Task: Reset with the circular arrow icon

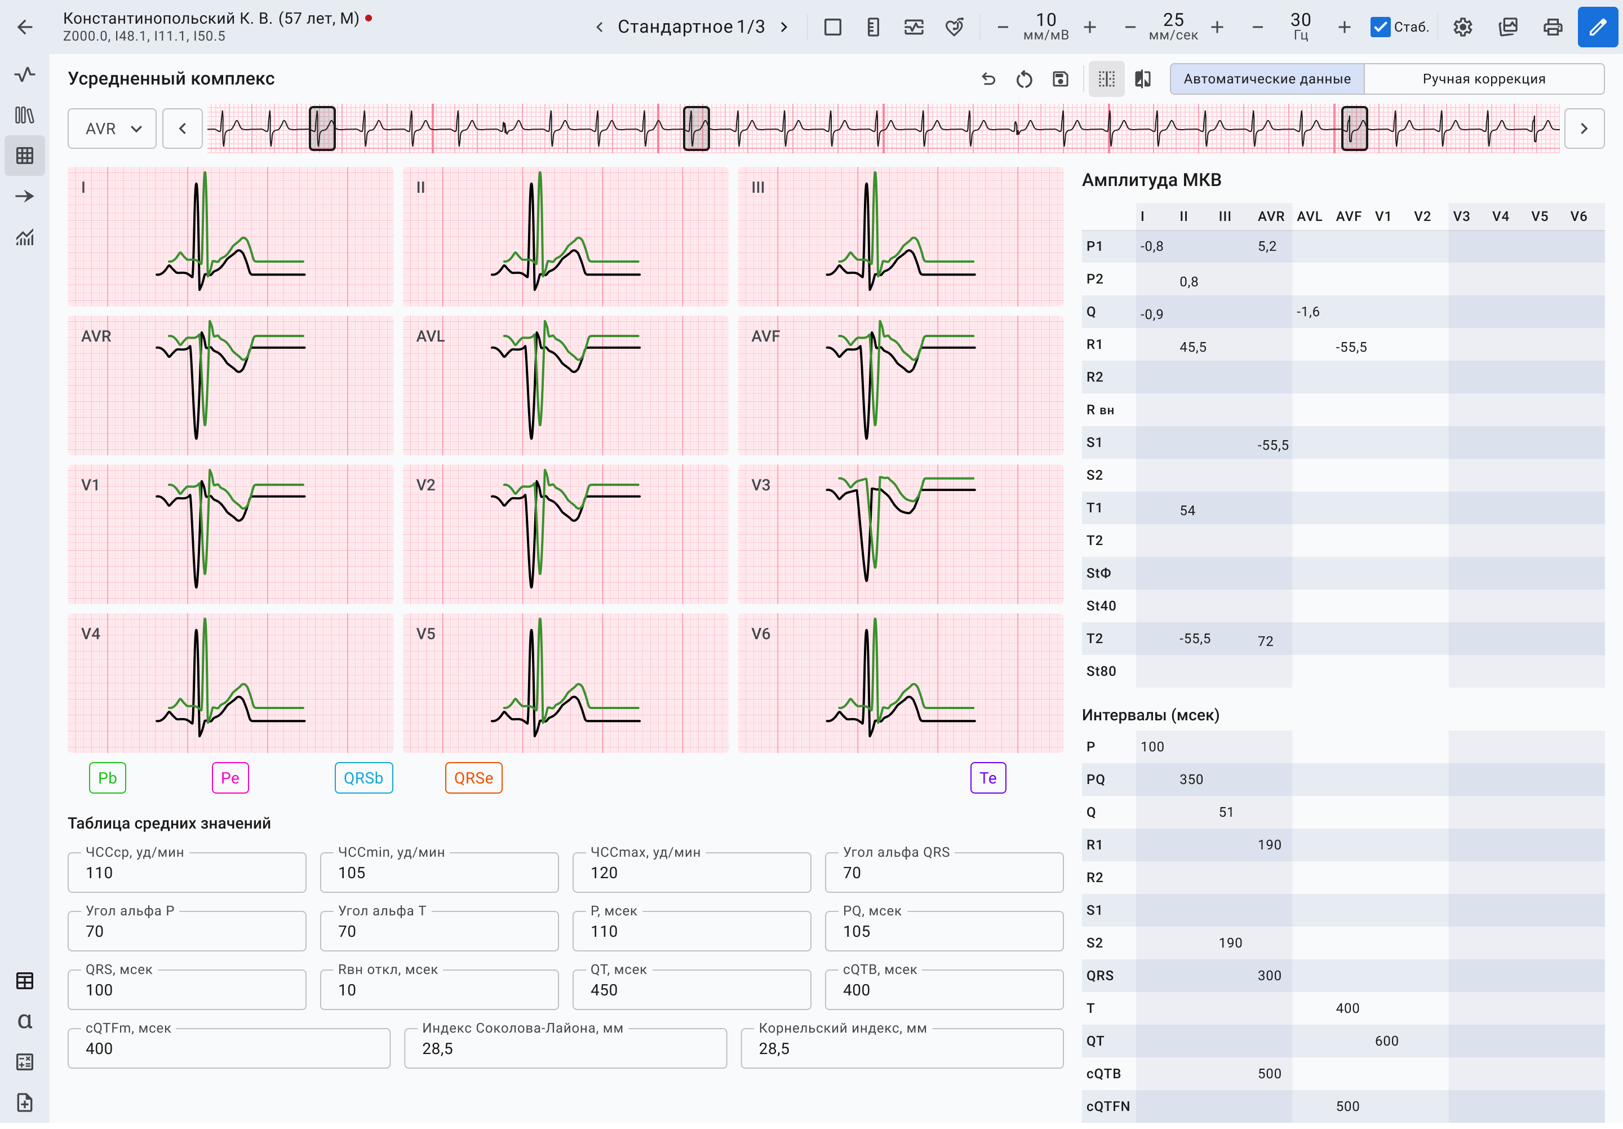Action: 1025,79
